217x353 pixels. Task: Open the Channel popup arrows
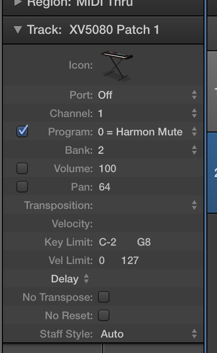[x=194, y=113]
